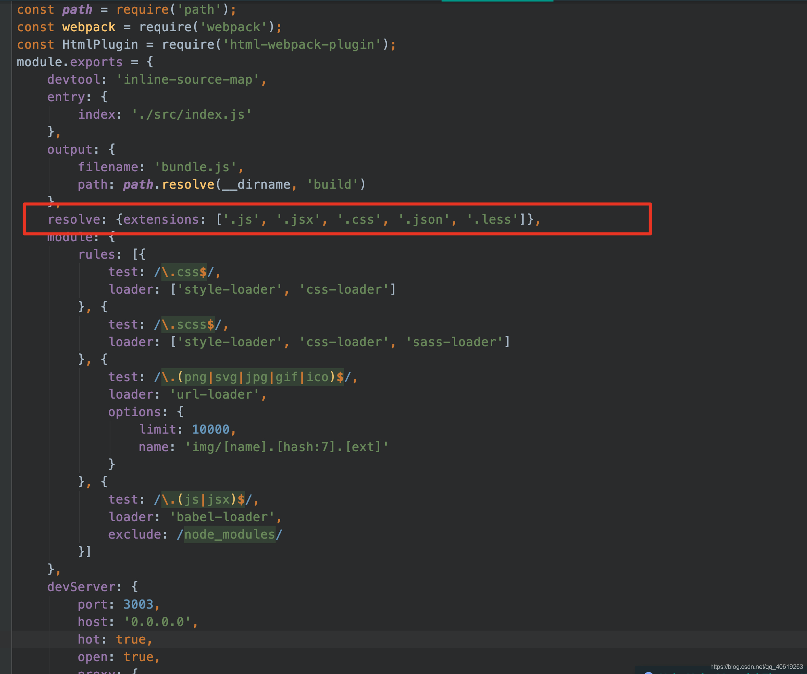The image size is (807, 674).
Task: Click the filename property key
Action: [x=108, y=167]
